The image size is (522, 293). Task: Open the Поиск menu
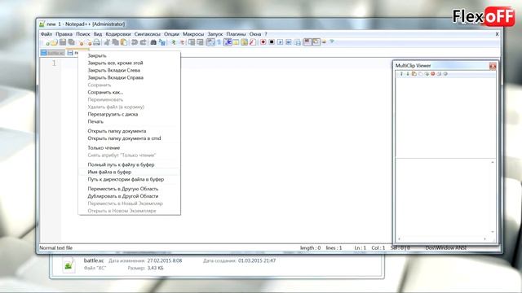pyautogui.click(x=83, y=34)
